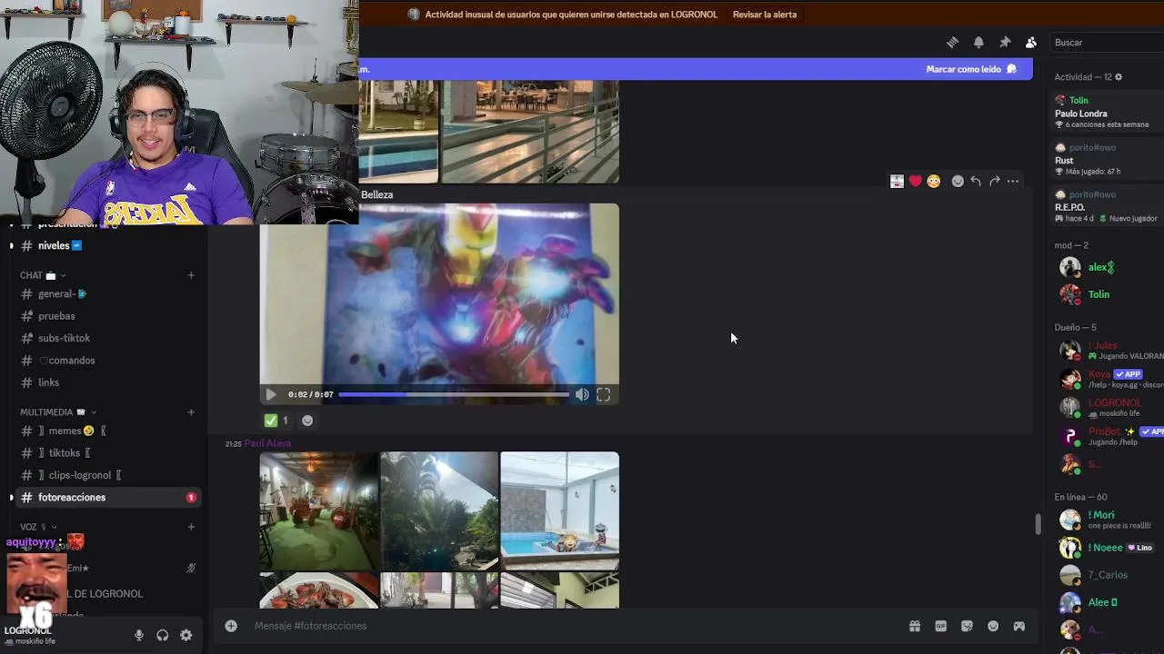
Task: Toggle the member list icon
Action: 1031,43
